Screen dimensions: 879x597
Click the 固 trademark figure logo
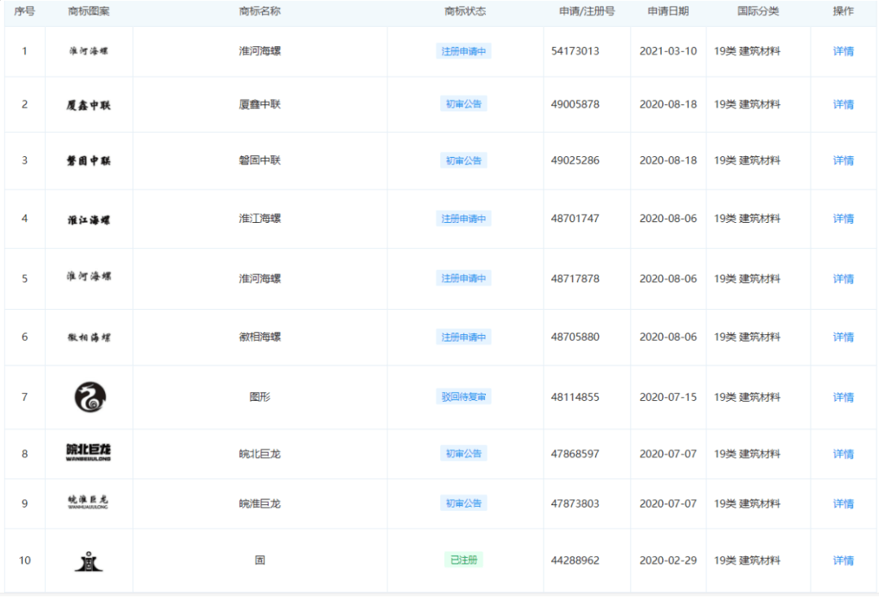[89, 560]
